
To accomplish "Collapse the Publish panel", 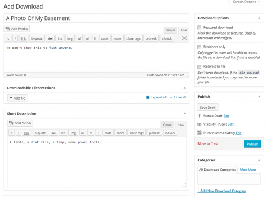I will tap(259, 96).
